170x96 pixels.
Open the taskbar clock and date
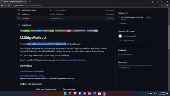click(x=162, y=93)
